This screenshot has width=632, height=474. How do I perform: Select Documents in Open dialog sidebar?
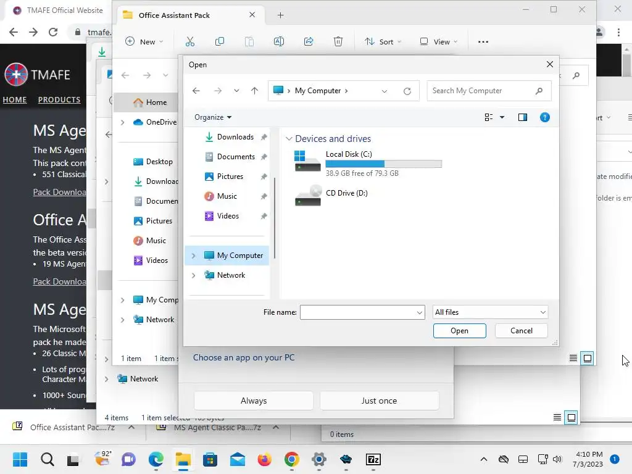[236, 157]
